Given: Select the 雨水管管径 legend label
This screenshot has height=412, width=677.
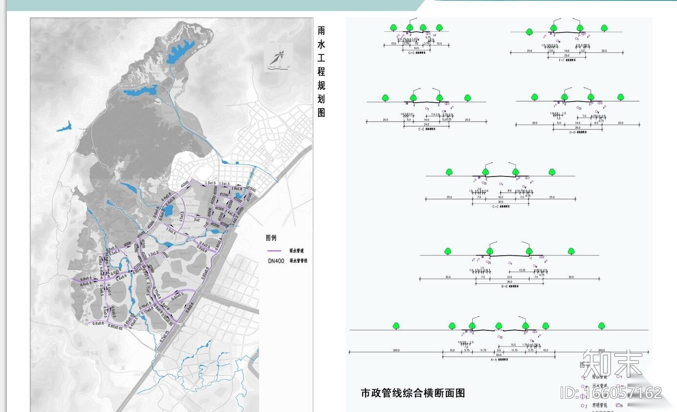Looking at the screenshot, I should coord(299,261).
